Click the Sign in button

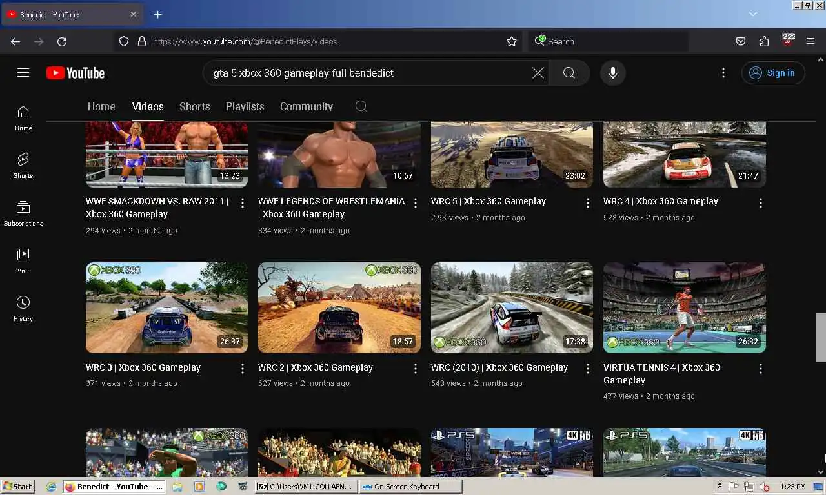pos(772,73)
